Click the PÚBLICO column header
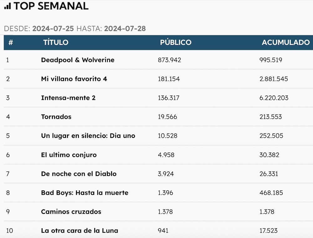Image resolution: width=313 pixels, height=238 pixels. pos(176,42)
